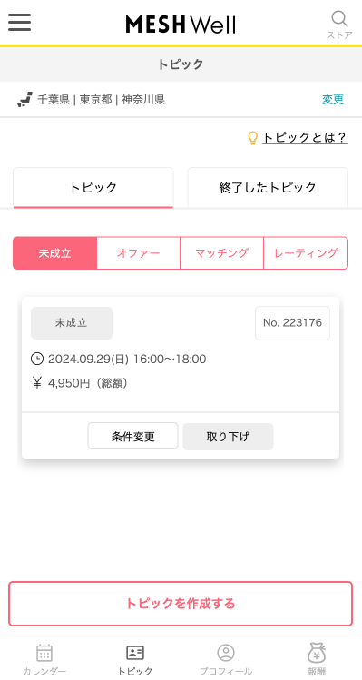The height and width of the screenshot is (680, 362).
Task: Switch filter to レーティング
Action: (306, 253)
